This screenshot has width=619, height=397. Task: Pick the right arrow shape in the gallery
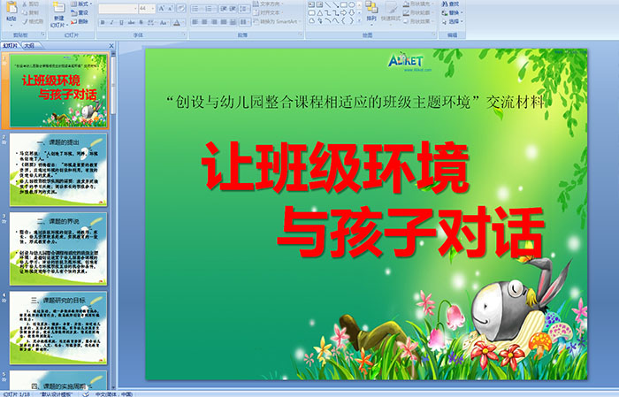pos(343,12)
